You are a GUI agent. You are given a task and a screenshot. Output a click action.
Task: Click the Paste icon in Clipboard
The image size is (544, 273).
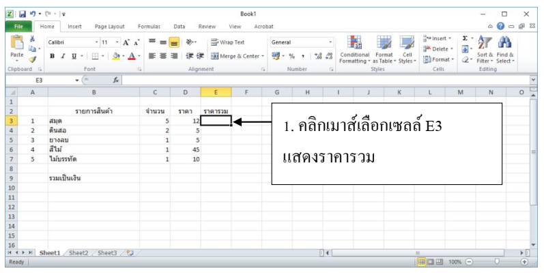coord(18,45)
